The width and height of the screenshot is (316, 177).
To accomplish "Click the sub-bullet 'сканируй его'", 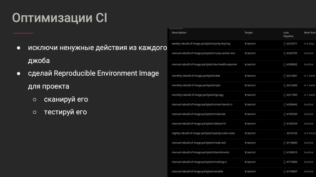I will (x=66, y=100).
